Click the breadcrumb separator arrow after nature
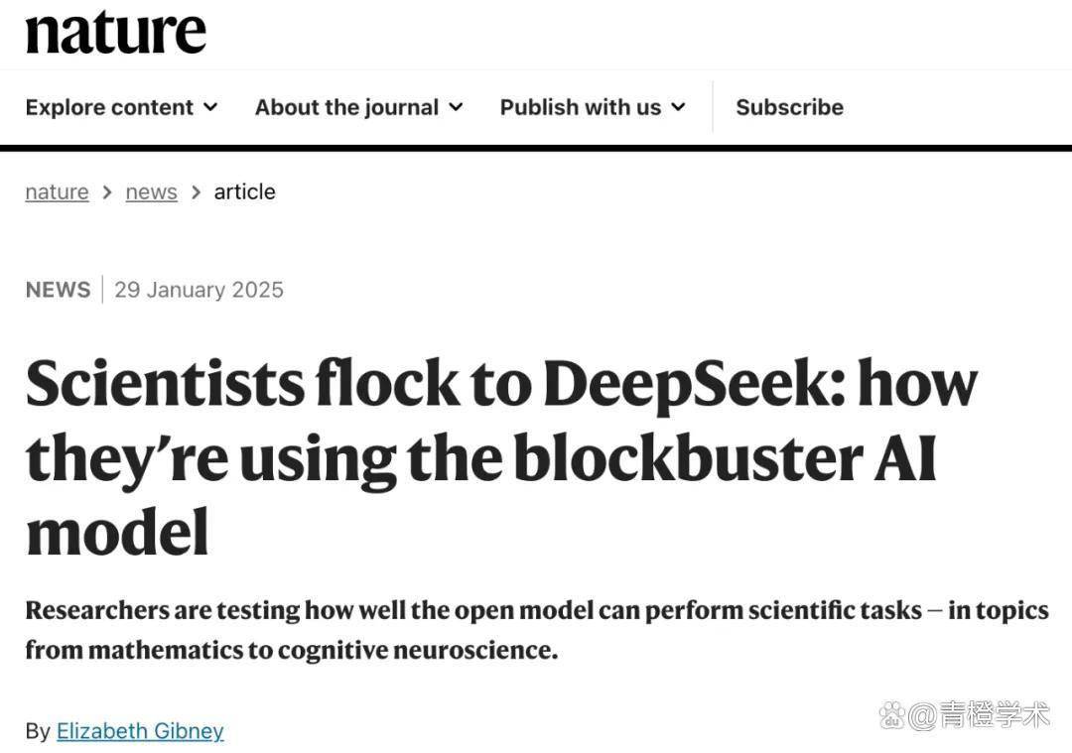1072x753 pixels. pyautogui.click(x=104, y=191)
